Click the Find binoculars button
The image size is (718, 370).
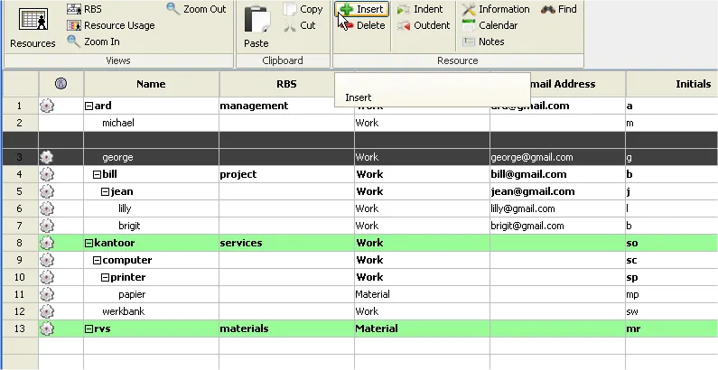coord(559,9)
